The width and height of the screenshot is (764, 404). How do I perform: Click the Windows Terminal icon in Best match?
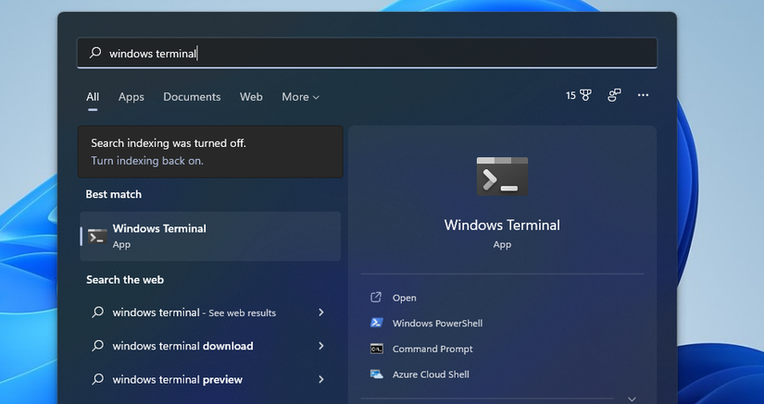click(x=97, y=236)
